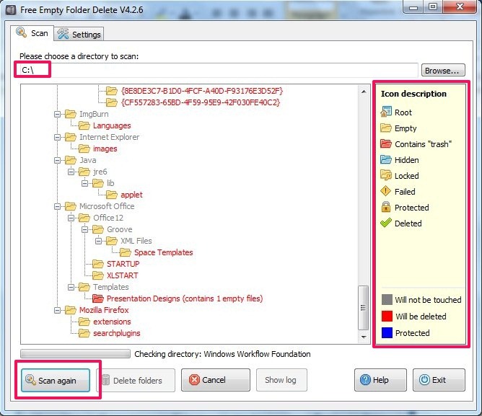Screen dimensions: 482x416
Task: Click the Scan again button
Action: pyautogui.click(x=56, y=380)
